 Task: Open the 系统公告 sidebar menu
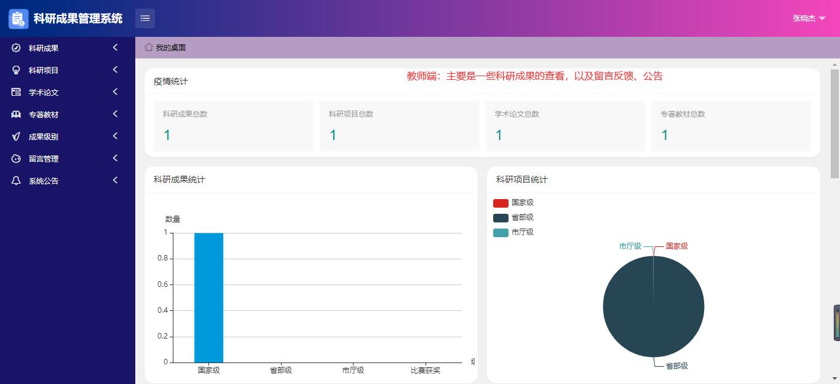68,181
